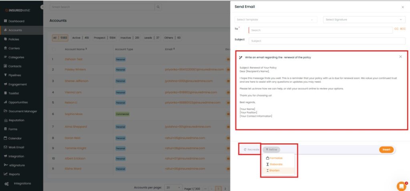Open the Accounts per page dropdown
Image resolution: width=410 pixels, height=191 pixels.
pyautogui.click(x=173, y=187)
